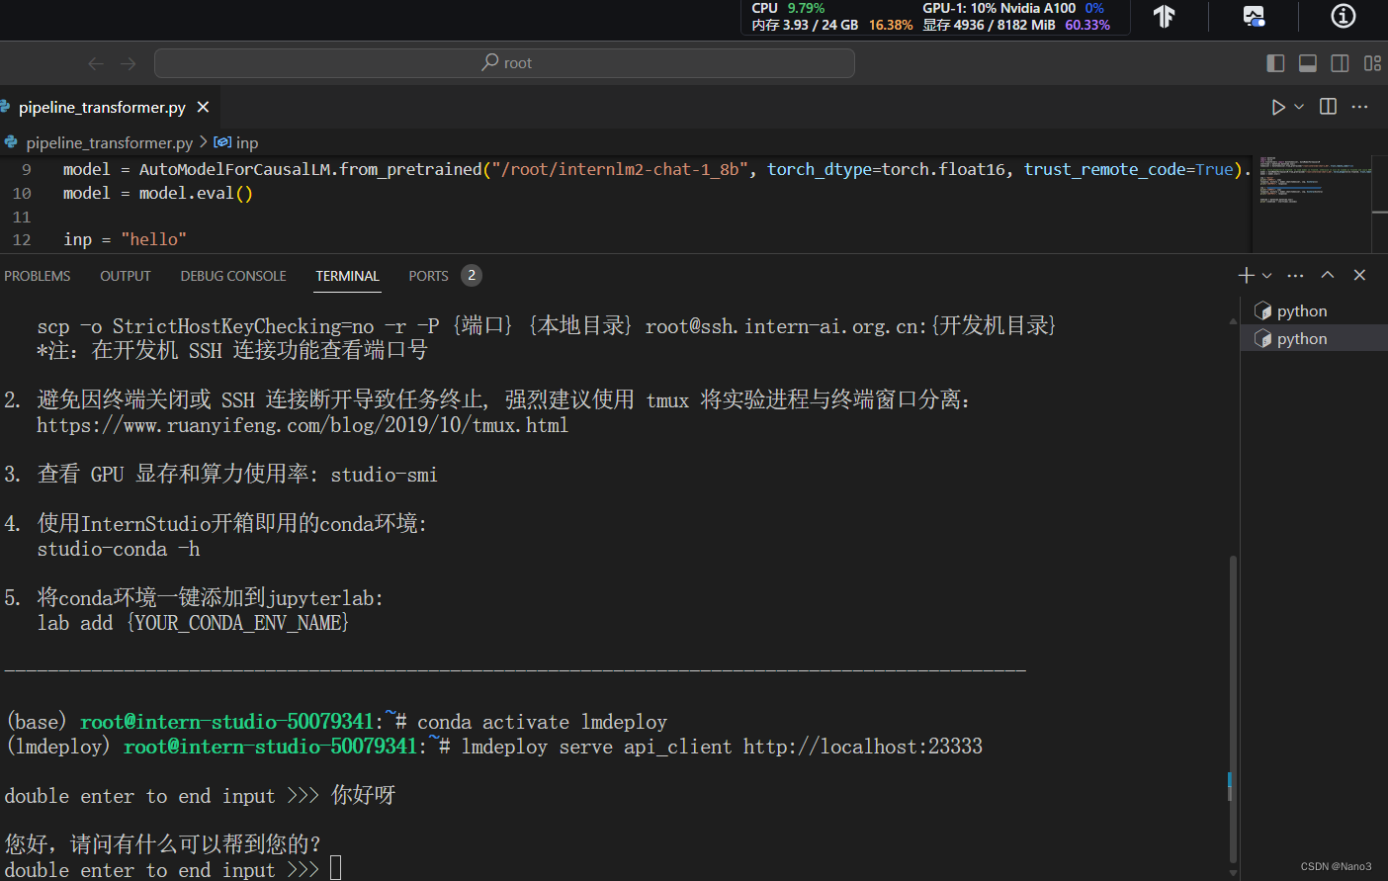Click the editor minimap preview
The image size is (1388, 881).
point(1311,181)
